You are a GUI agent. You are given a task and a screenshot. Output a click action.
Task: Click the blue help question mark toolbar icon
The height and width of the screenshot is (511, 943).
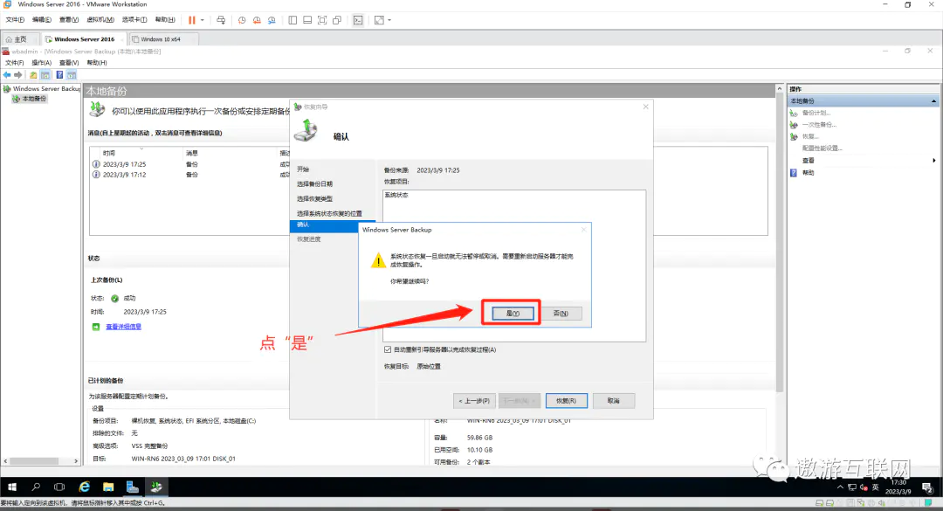pos(59,74)
